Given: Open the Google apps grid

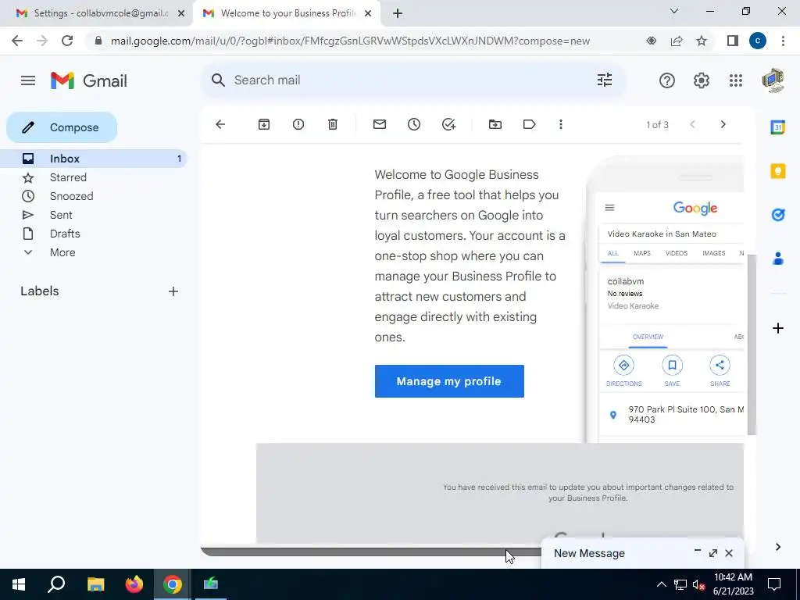Looking at the screenshot, I should [736, 80].
